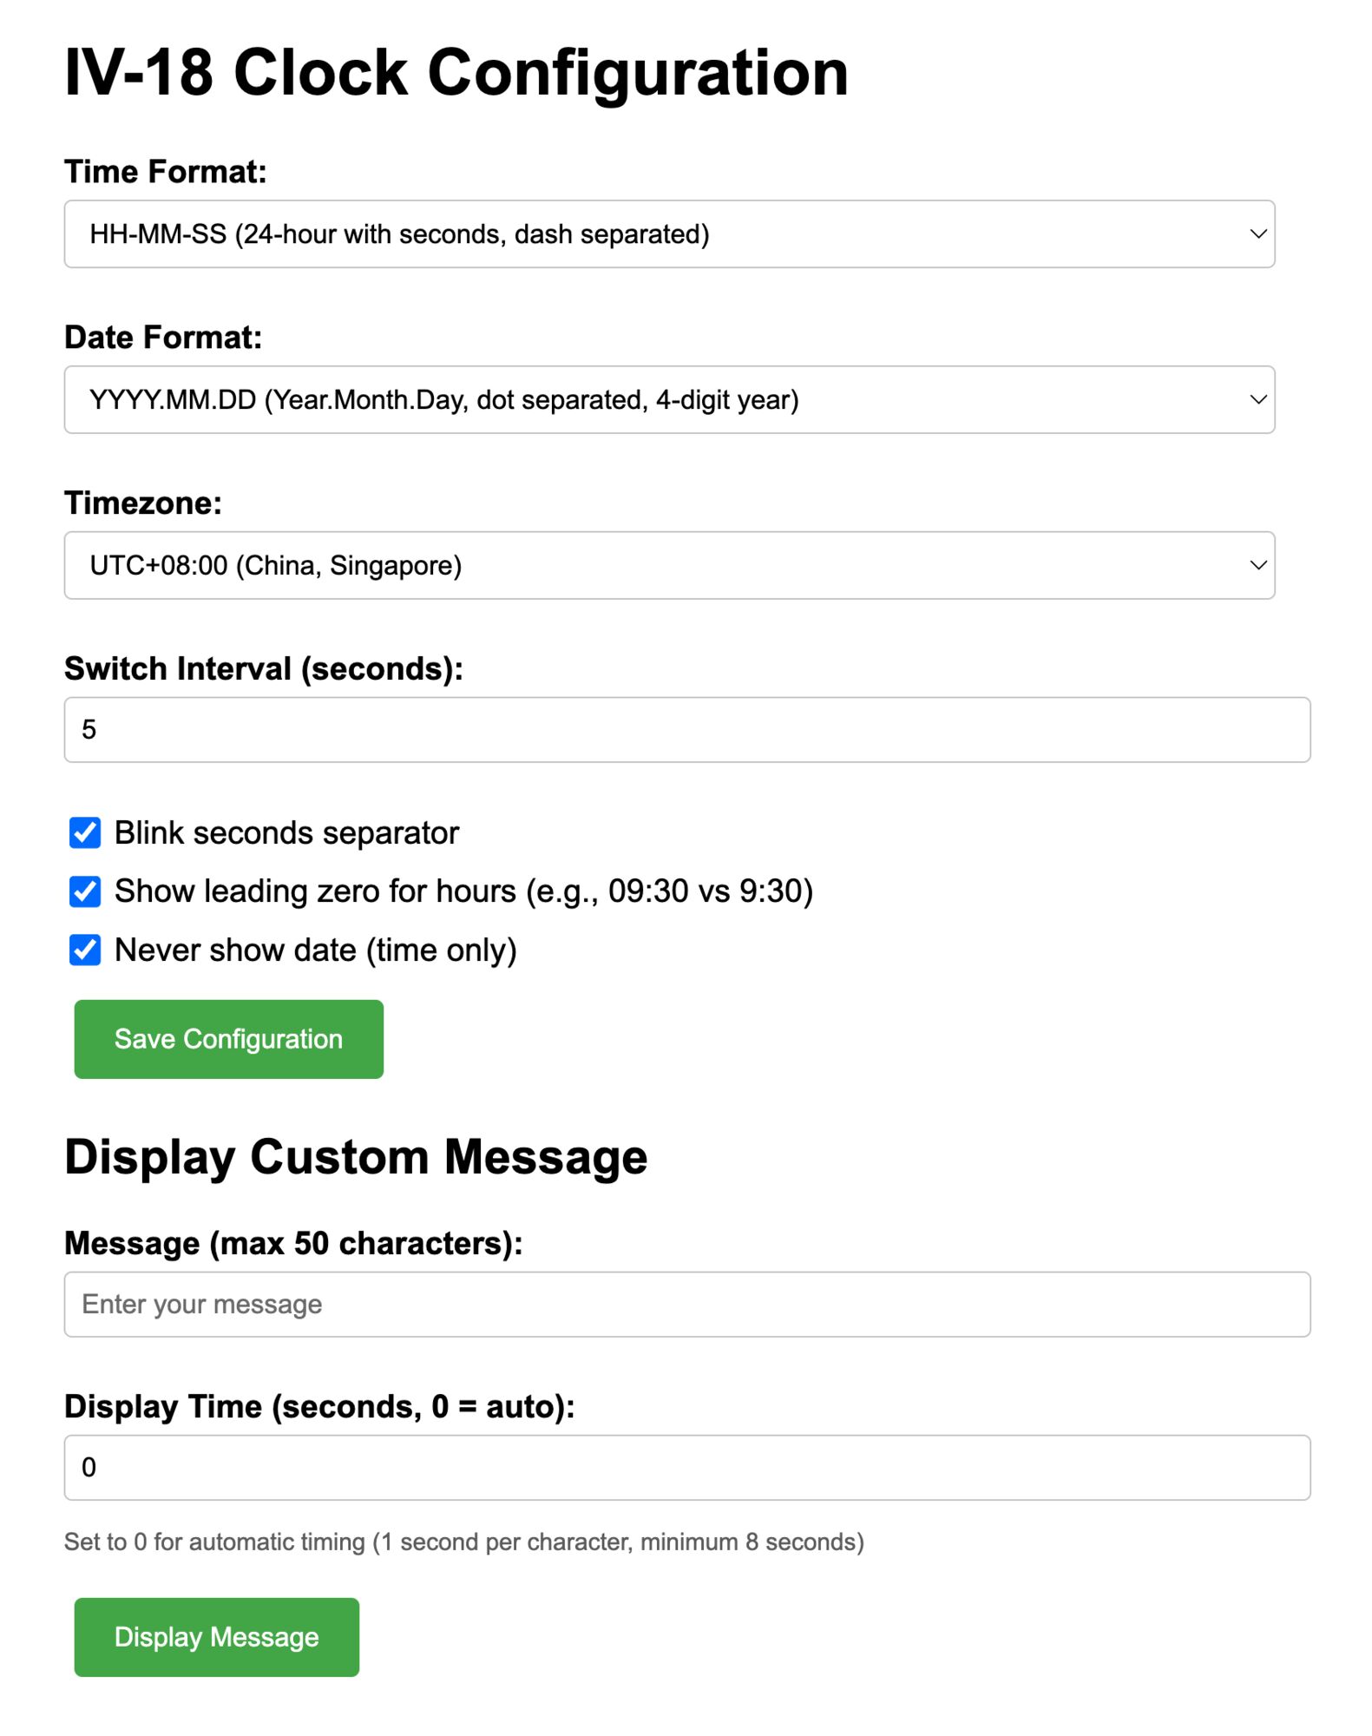Expand the Date Format dropdown
This screenshot has width=1372, height=1736.
pos(668,399)
